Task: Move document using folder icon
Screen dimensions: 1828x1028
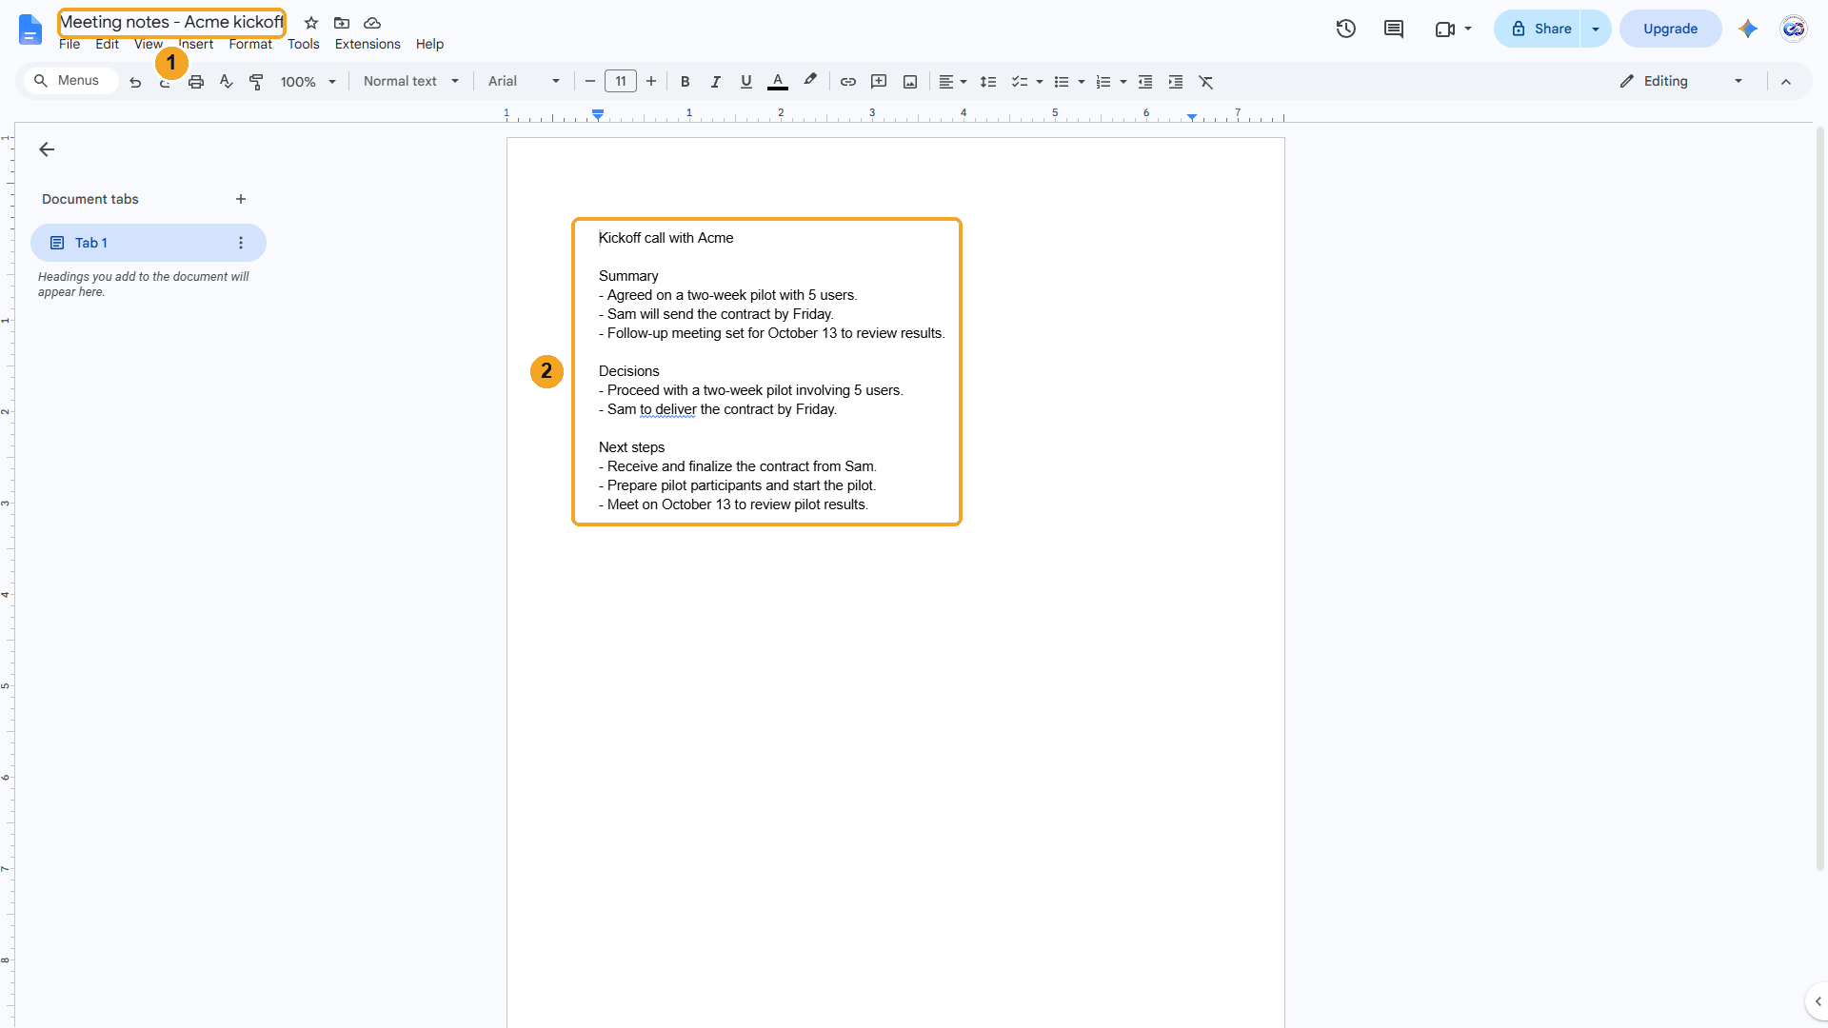Action: [x=342, y=23]
